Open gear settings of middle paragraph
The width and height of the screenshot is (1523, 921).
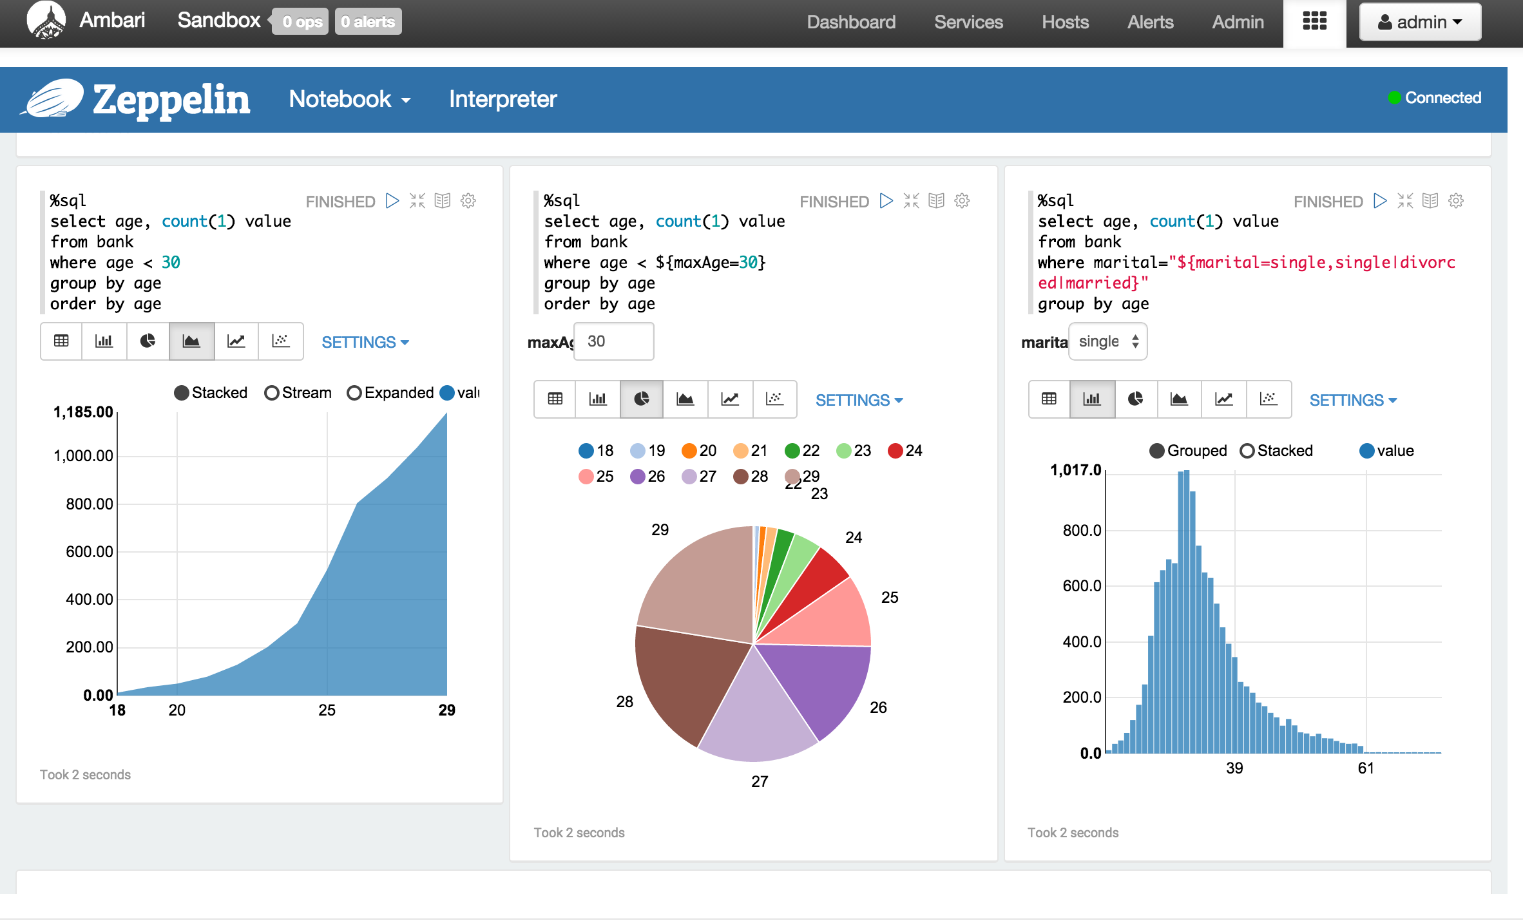pos(962,201)
